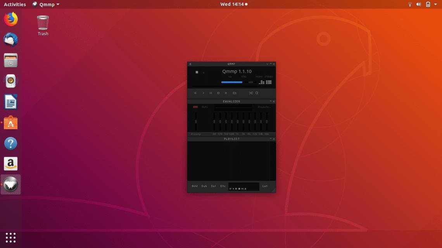Collapse the Equalizer window into shade mode

(x=270, y=101)
